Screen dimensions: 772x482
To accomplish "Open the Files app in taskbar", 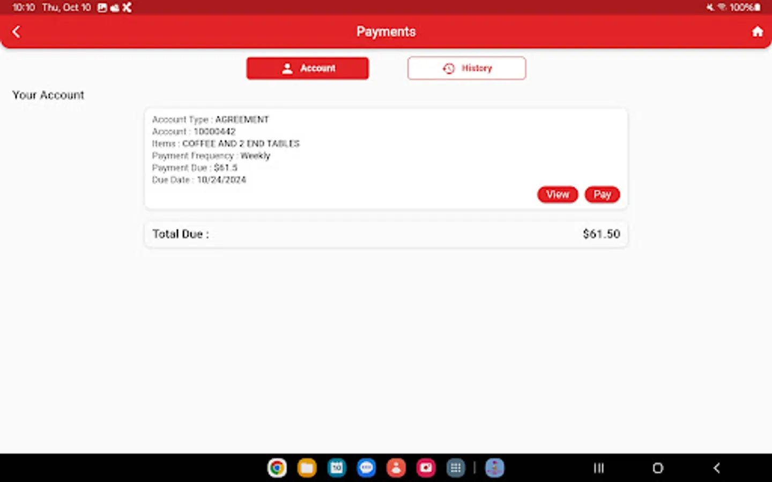I will coord(307,468).
